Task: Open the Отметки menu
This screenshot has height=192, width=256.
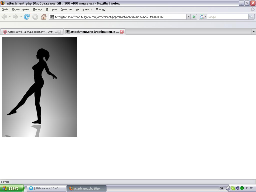Action: (x=66, y=9)
